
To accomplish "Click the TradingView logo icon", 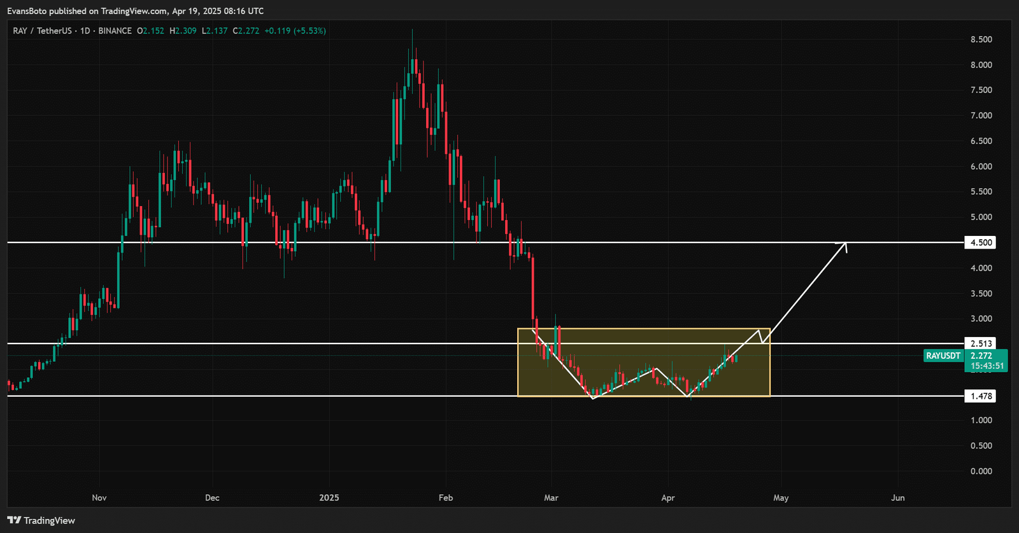I will coord(14,520).
